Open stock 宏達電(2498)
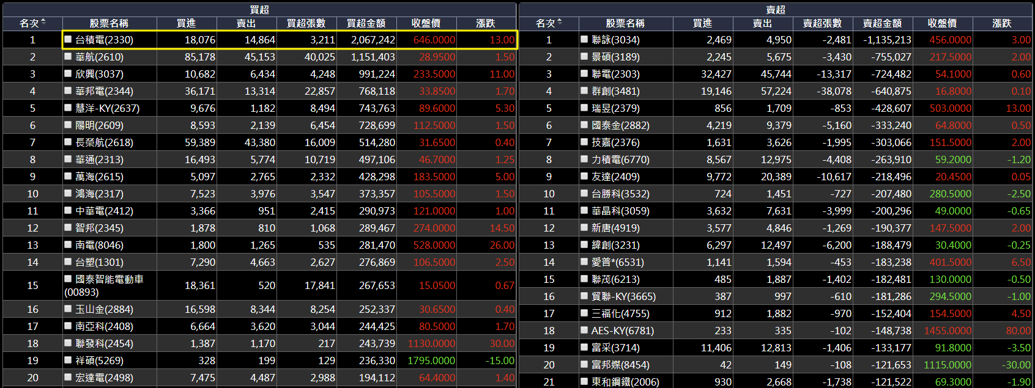This screenshot has width=1035, height=388. point(104,378)
